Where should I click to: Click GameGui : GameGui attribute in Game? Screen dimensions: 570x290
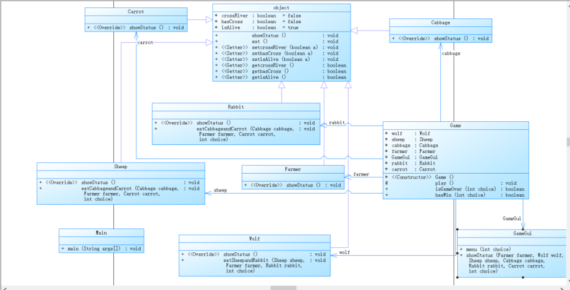point(411,157)
